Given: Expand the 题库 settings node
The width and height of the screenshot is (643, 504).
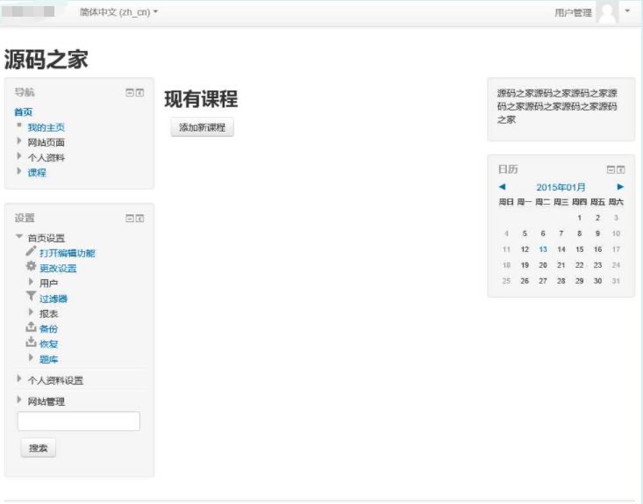Looking at the screenshot, I should click(x=31, y=357).
